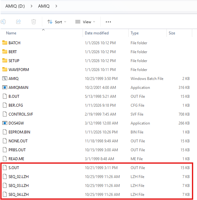
Task: Click the 5/13/1998 5:21 AM date cell
Action: (100, 96)
